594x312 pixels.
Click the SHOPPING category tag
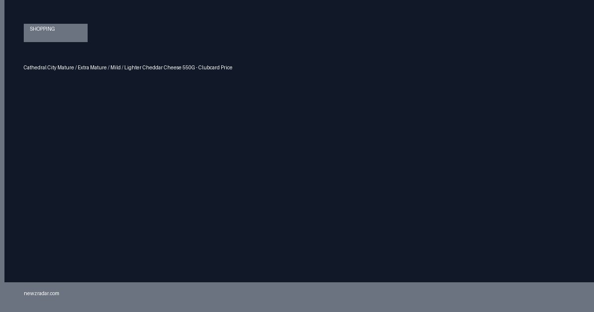(x=55, y=33)
